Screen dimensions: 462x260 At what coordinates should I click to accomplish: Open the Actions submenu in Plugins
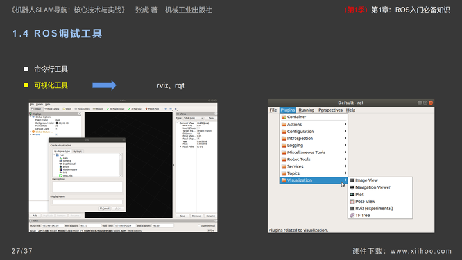coord(314,125)
